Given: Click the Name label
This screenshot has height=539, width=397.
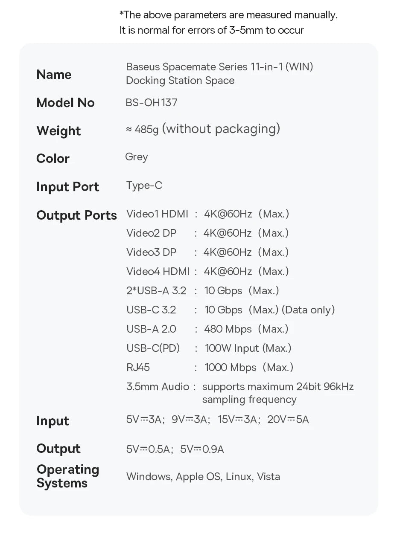Looking at the screenshot, I should (54, 75).
